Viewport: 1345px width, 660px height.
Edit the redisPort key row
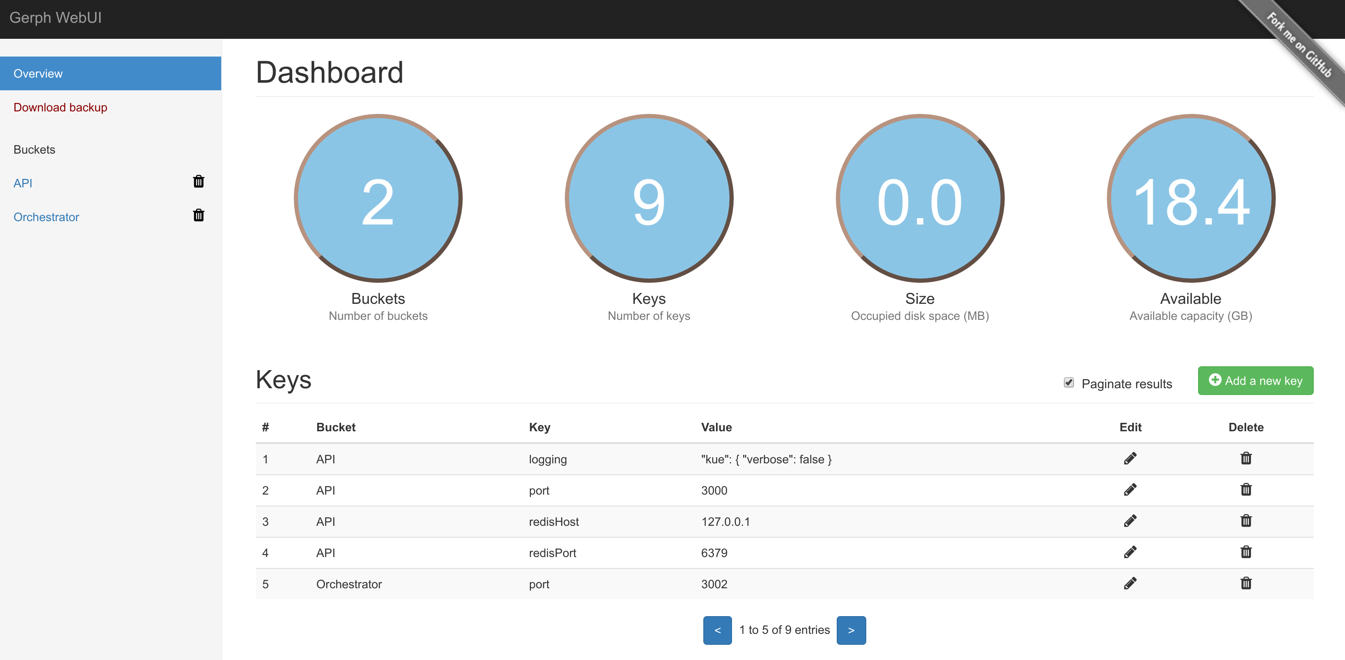pos(1130,552)
